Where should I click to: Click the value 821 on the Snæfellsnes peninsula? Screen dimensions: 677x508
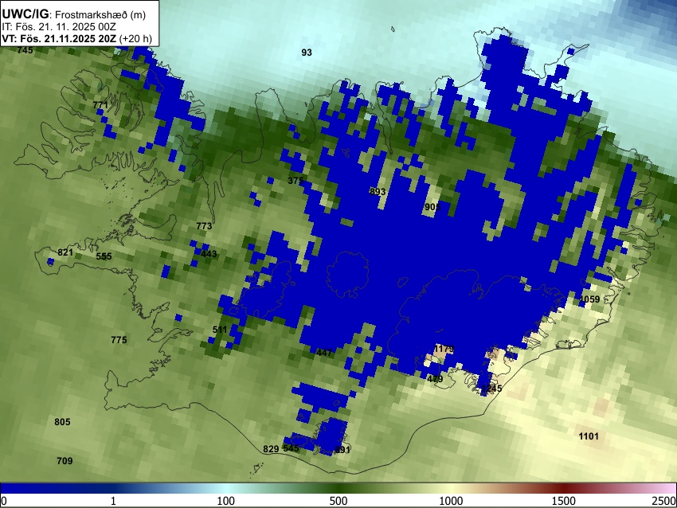(x=65, y=252)
